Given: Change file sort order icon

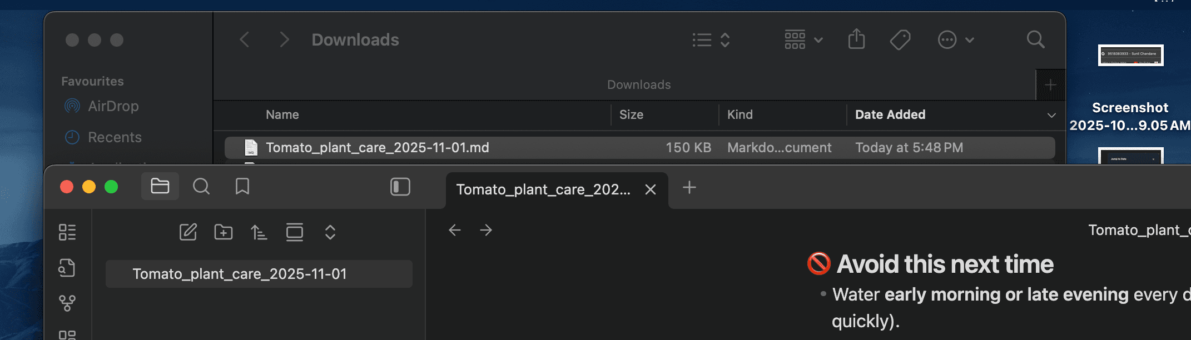Looking at the screenshot, I should point(259,232).
